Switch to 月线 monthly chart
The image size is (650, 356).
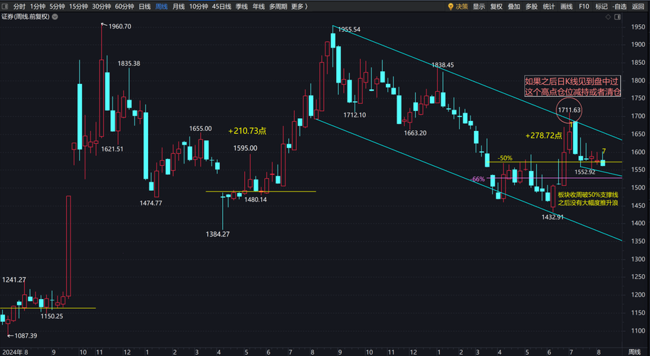tap(178, 6)
